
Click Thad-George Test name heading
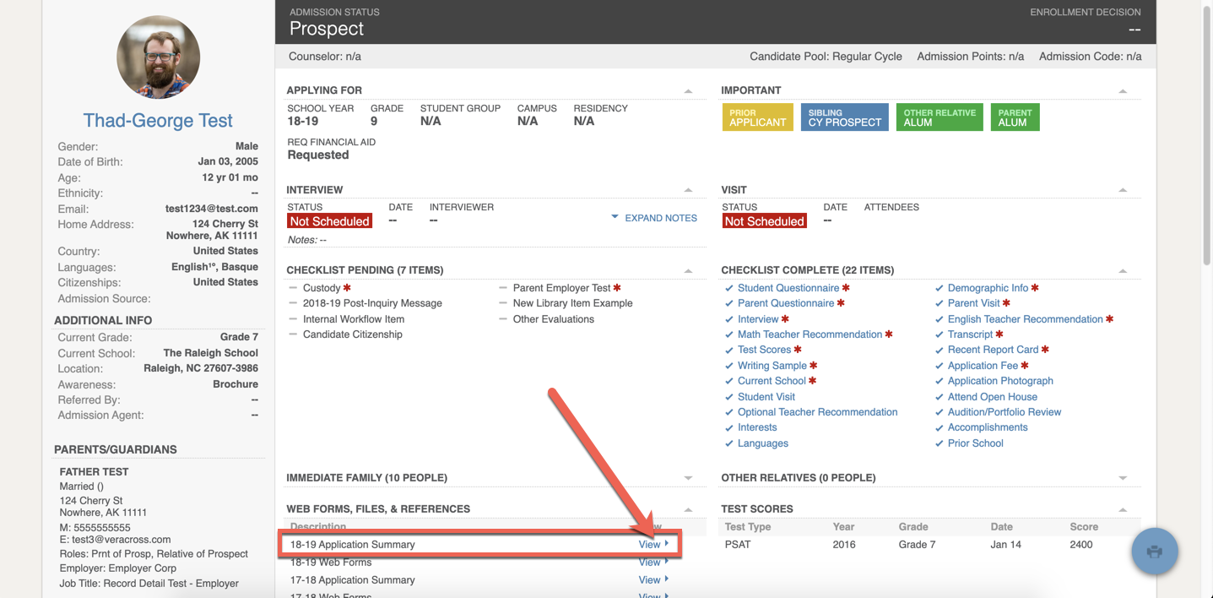click(158, 121)
